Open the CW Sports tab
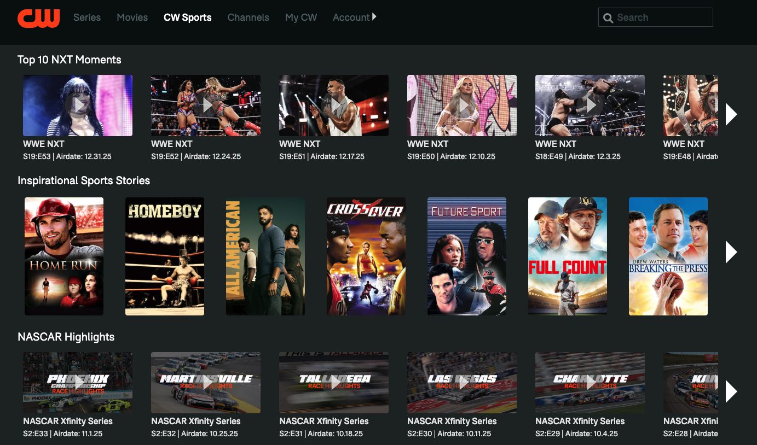This screenshot has width=757, height=445. tap(187, 17)
